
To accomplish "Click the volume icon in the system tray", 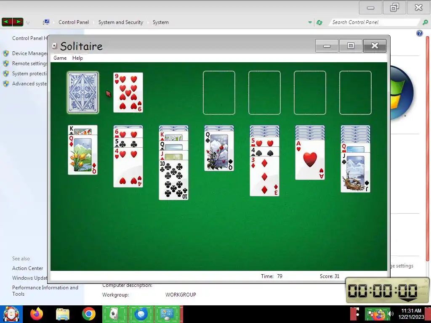I will (390, 314).
